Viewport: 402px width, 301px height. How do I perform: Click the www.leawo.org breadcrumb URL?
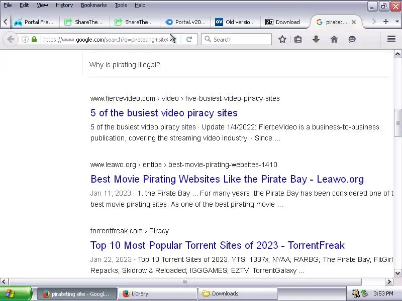coord(183,165)
